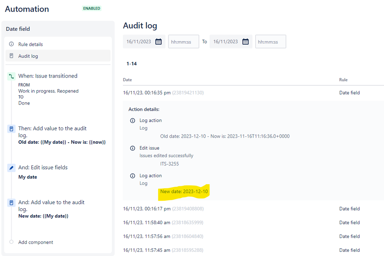Click 'Date field' in the 00:16:17 pm row
384x256 pixels.
tap(349, 209)
